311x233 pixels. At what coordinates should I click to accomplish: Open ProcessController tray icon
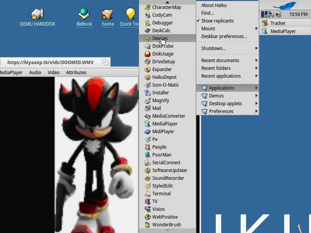pyautogui.click(x=264, y=14)
